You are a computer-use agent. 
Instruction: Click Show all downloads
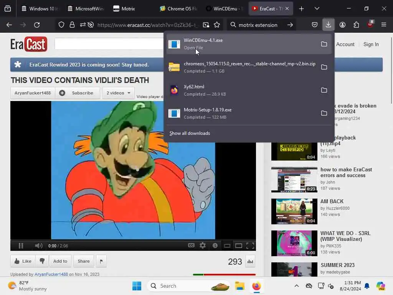pos(190,133)
